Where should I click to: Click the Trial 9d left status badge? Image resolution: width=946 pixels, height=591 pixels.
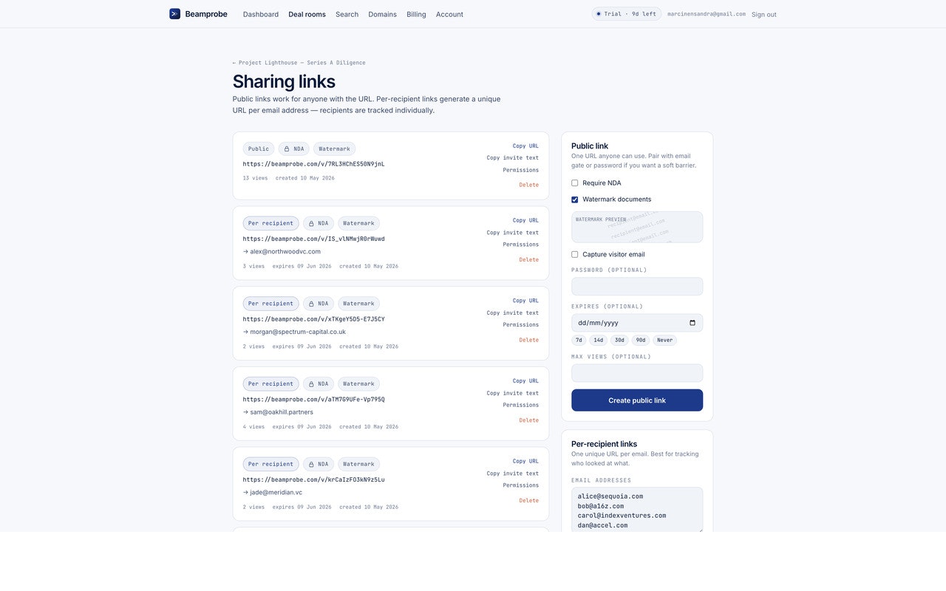(627, 14)
